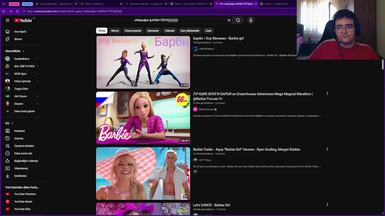
Task: Open the Barbie Россия 66 min thumbnail
Action: 143,118
